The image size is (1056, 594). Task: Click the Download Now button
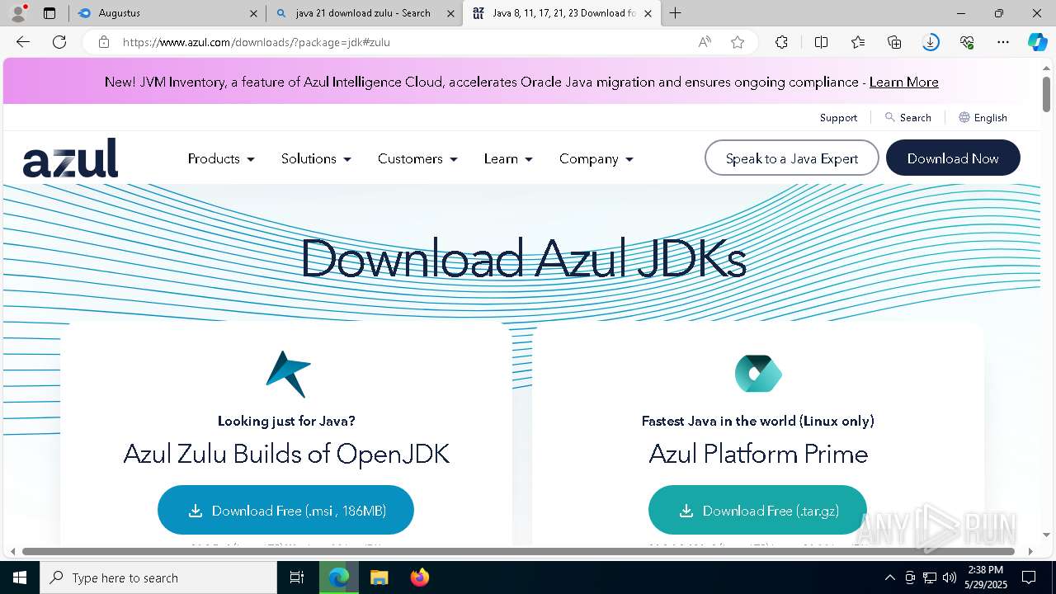point(953,158)
